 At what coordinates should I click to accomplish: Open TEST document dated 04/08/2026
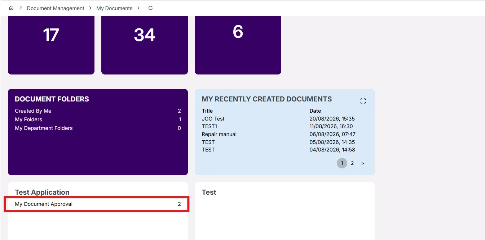[x=208, y=150]
